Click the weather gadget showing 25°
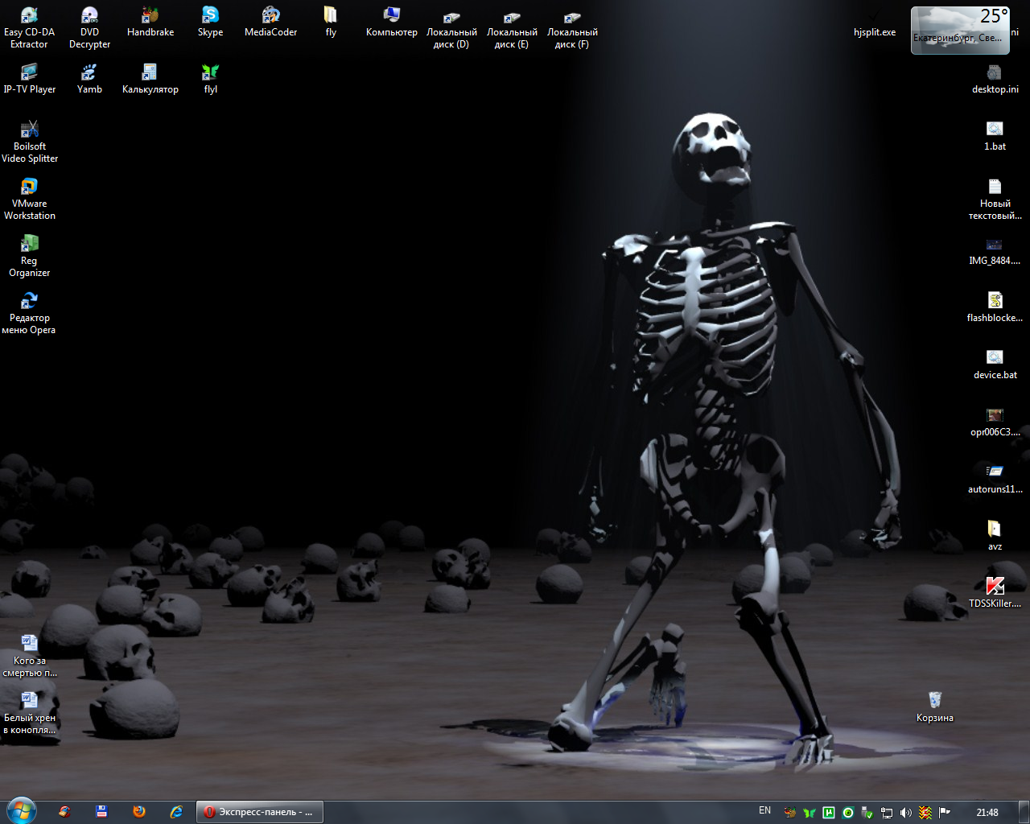Viewport: 1030px width, 824px height. (958, 31)
